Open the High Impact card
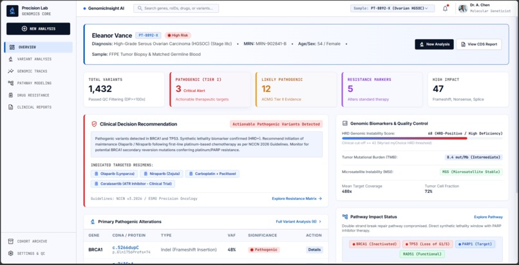519x265 pixels. 468,89
